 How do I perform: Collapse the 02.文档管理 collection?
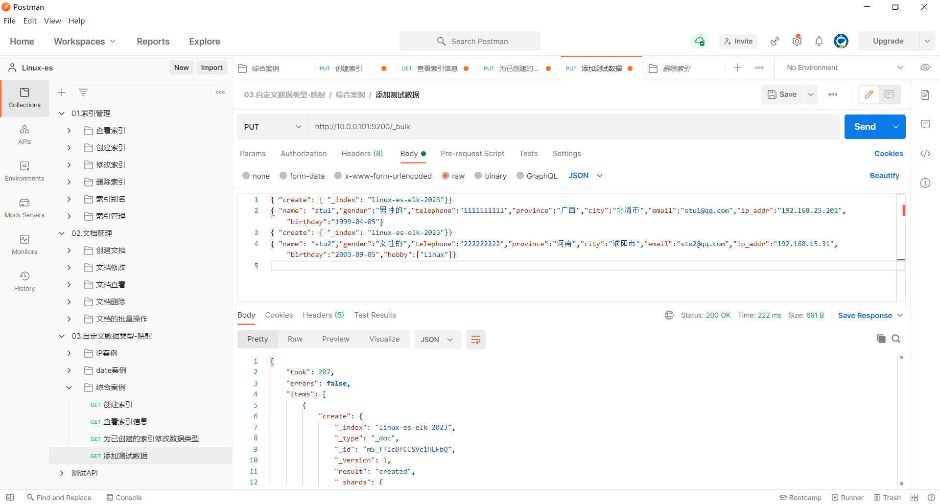(62, 233)
